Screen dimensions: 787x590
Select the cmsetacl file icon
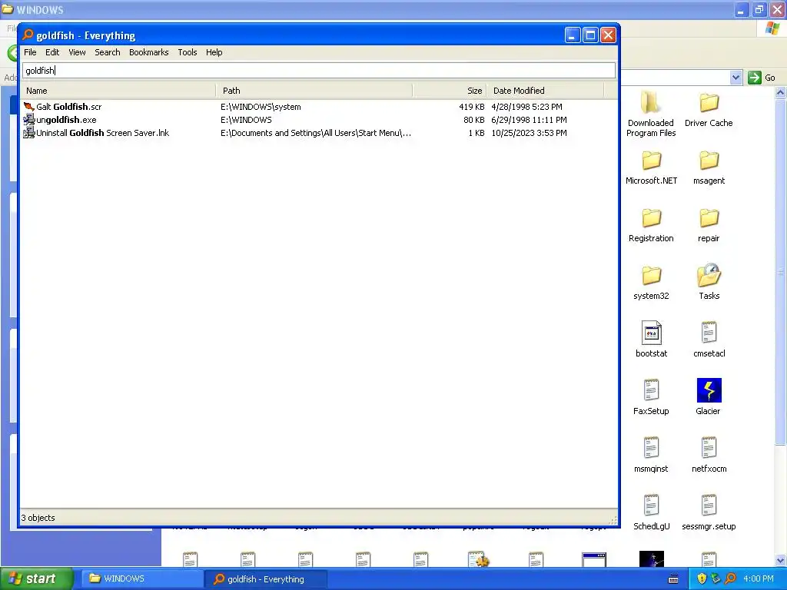point(709,333)
